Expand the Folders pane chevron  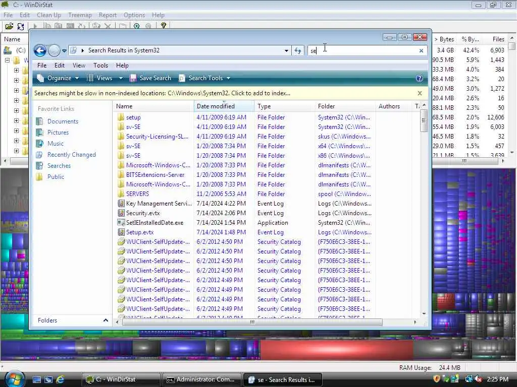(x=106, y=320)
